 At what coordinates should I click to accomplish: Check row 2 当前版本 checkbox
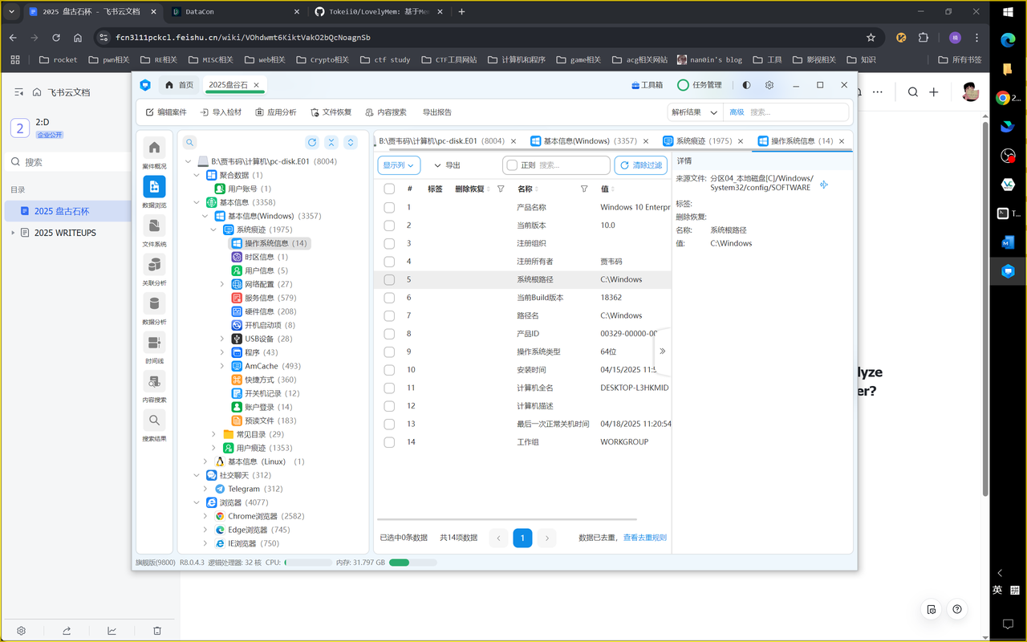[x=389, y=226]
